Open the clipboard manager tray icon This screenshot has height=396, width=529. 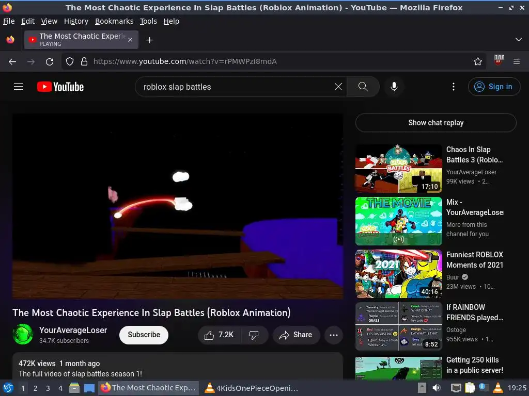point(470,388)
